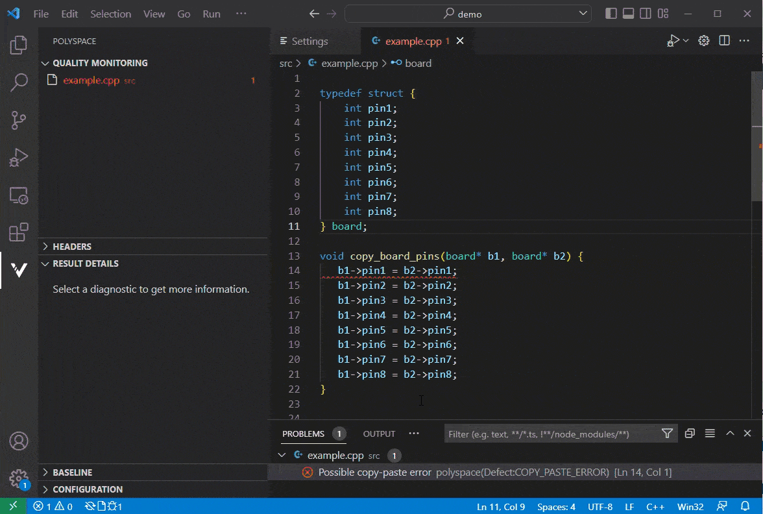Run the debug action in editor toolbar

pyautogui.click(x=673, y=40)
